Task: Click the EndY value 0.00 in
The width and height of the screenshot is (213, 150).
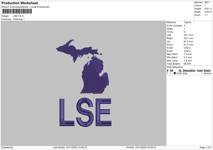Action: click(x=187, y=51)
